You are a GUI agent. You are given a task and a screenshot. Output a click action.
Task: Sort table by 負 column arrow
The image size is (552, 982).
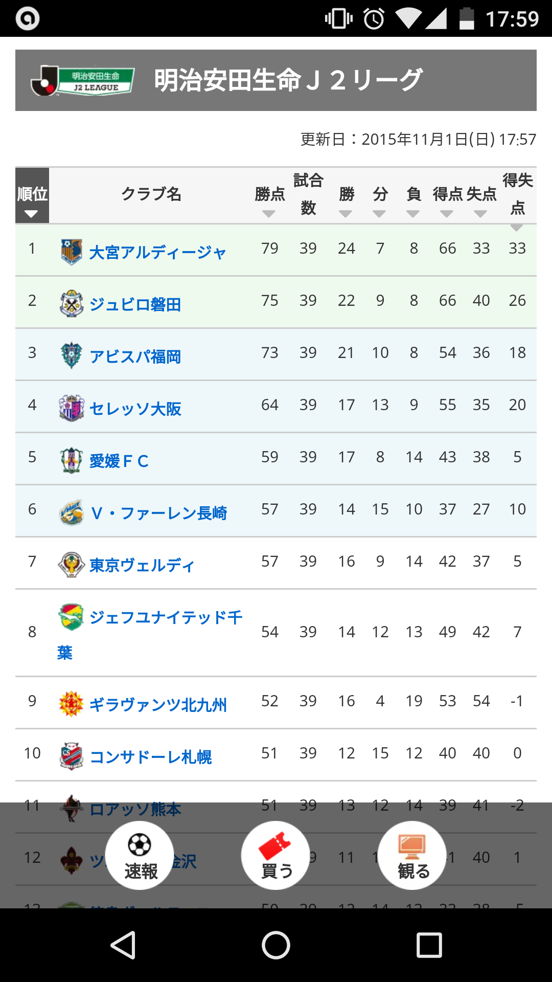pyautogui.click(x=413, y=213)
